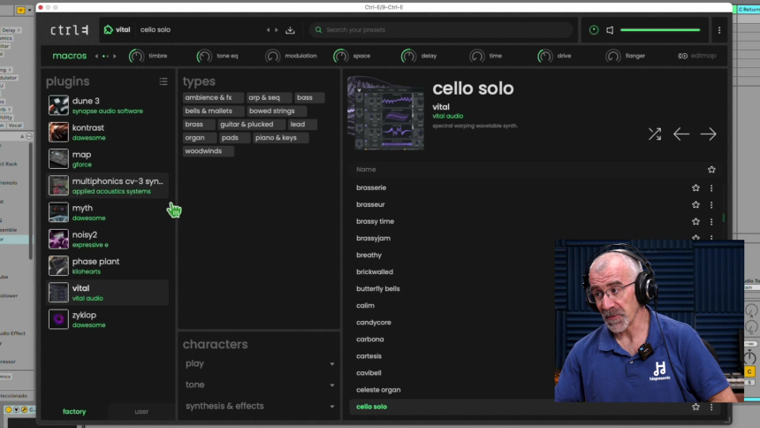Select the zyklop plugin

tap(107, 319)
